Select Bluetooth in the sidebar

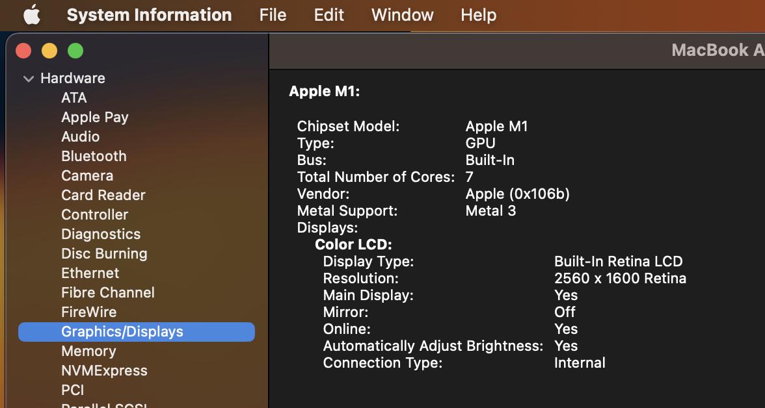94,156
